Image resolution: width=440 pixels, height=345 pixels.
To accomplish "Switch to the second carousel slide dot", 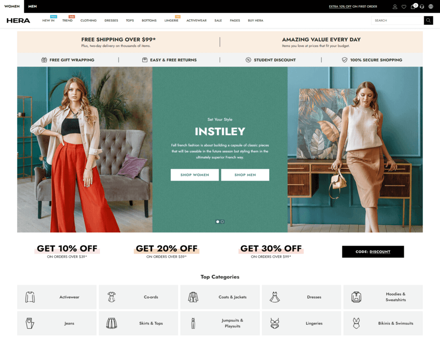I will (x=222, y=222).
